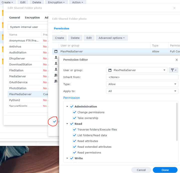Select PhotoStation in the user list
This screenshot has width=180, height=173.
click(x=28, y=88)
